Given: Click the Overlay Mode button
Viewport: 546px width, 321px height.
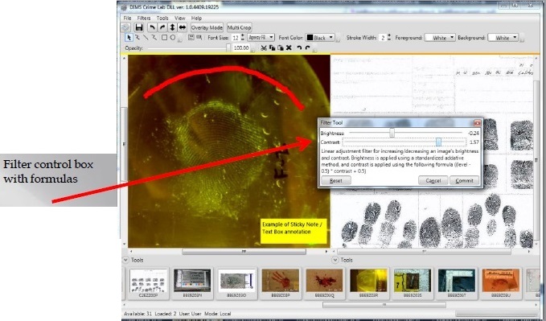Looking at the screenshot, I should 207,27.
